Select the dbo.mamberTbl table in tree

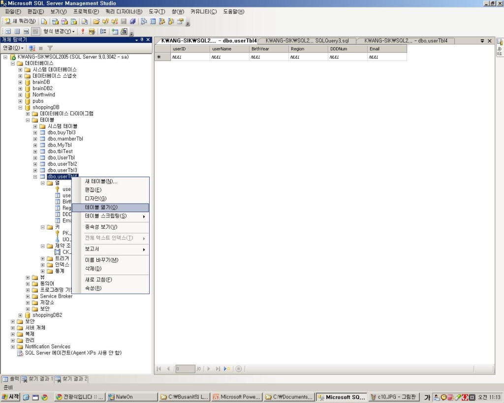[x=65, y=139]
